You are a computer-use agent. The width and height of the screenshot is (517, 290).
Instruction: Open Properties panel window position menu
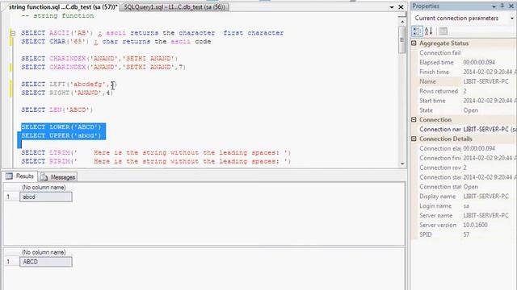point(494,6)
